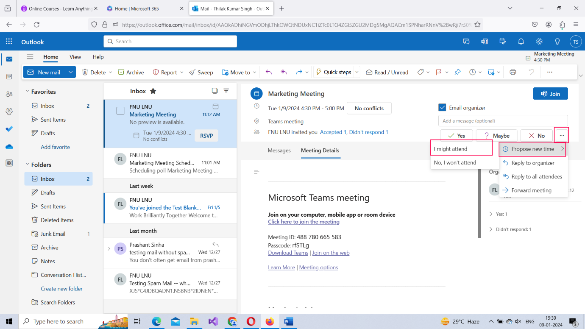
Task: Open Firefox from the Windows taskbar
Action: [x=270, y=321]
